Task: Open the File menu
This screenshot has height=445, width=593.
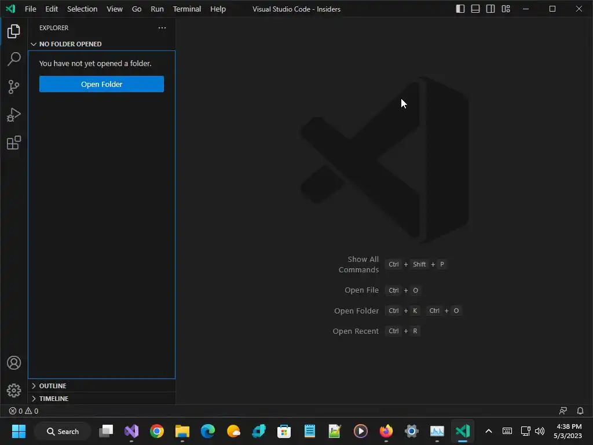Action: tap(30, 9)
